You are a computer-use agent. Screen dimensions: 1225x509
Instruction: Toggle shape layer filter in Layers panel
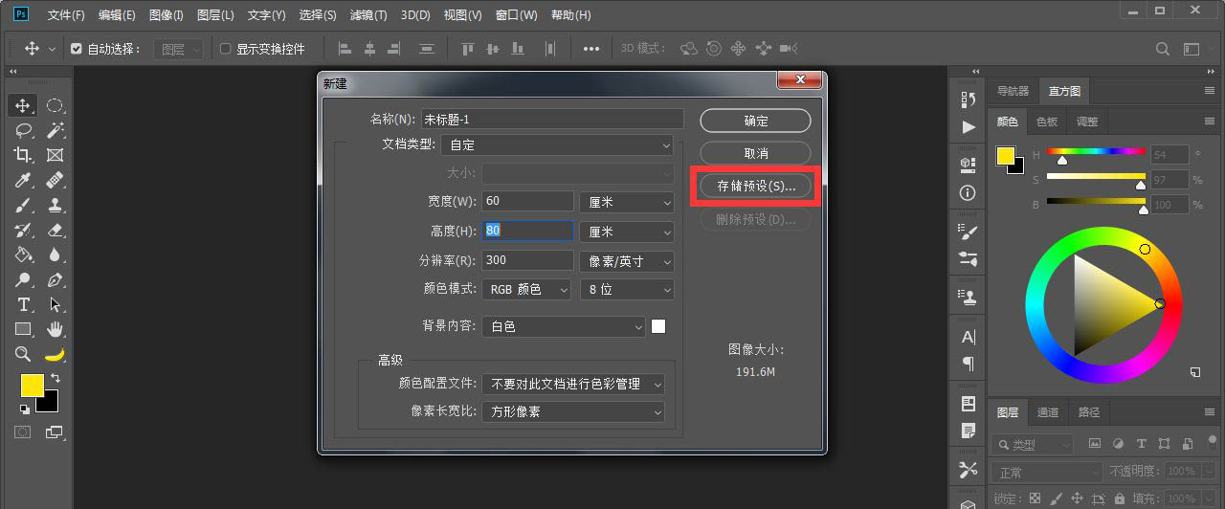coord(1164,444)
